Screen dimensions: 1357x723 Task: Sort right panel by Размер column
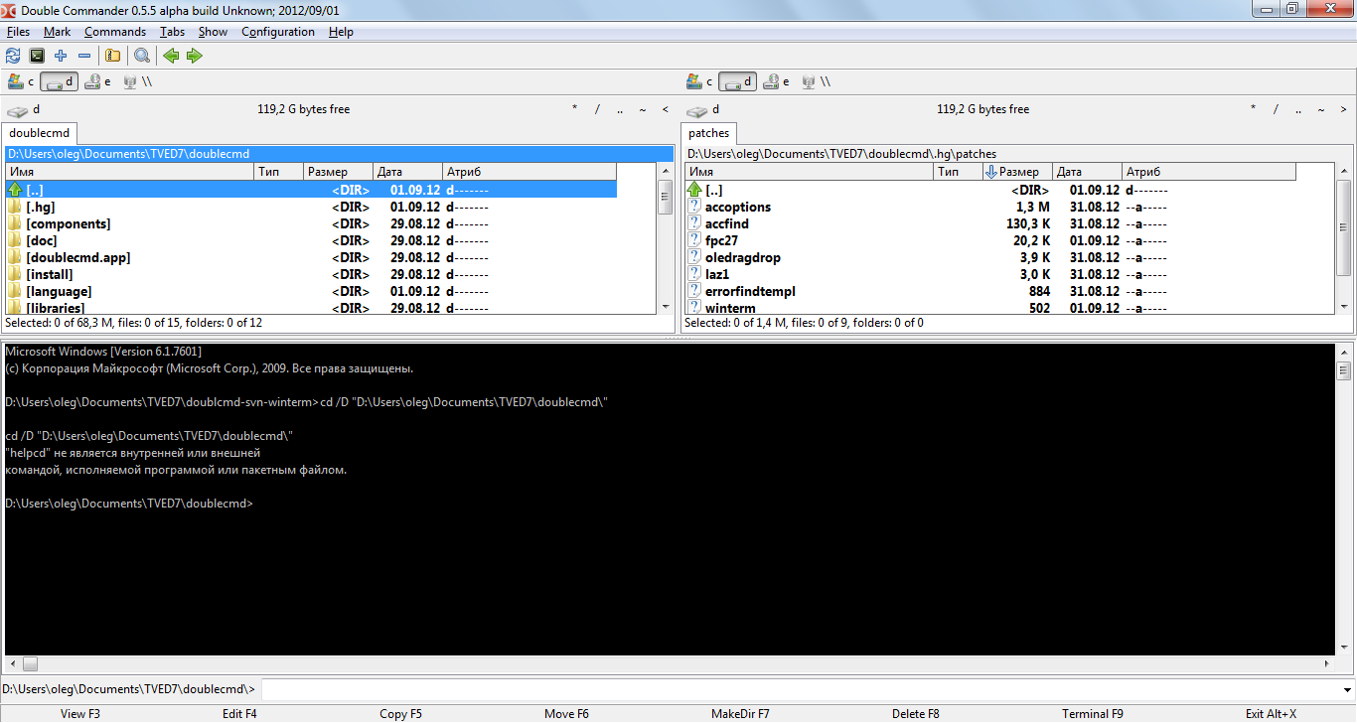pos(1017,172)
